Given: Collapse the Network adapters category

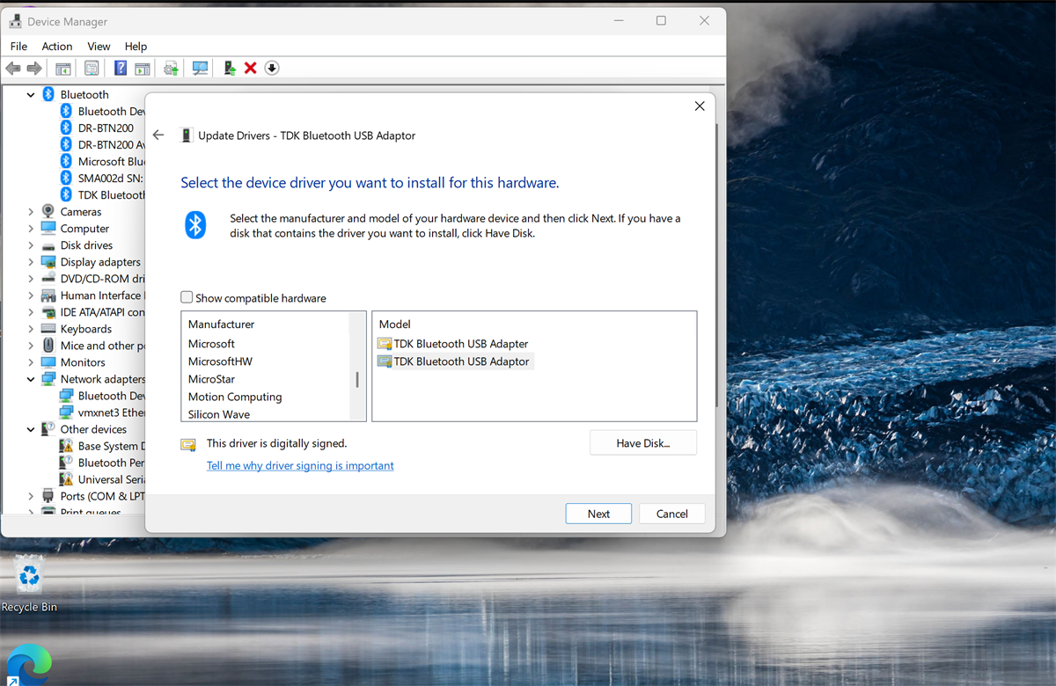Looking at the screenshot, I should coord(31,379).
